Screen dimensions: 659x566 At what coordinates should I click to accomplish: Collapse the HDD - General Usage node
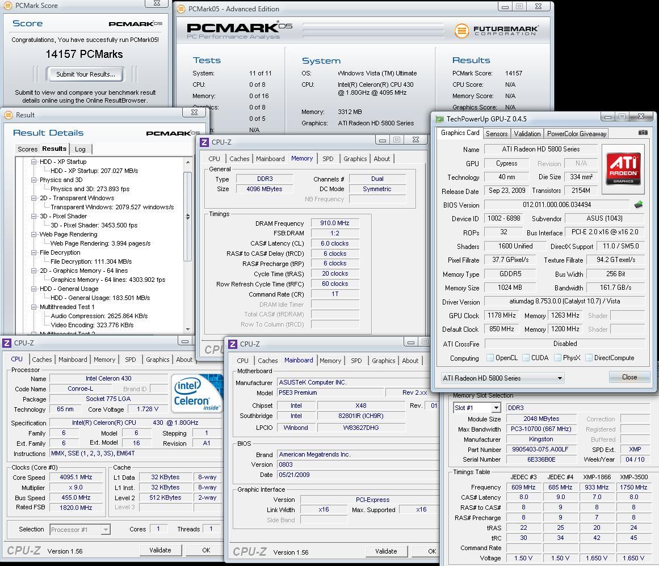click(x=34, y=289)
